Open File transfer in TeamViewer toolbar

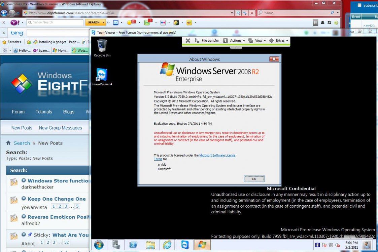point(207,41)
